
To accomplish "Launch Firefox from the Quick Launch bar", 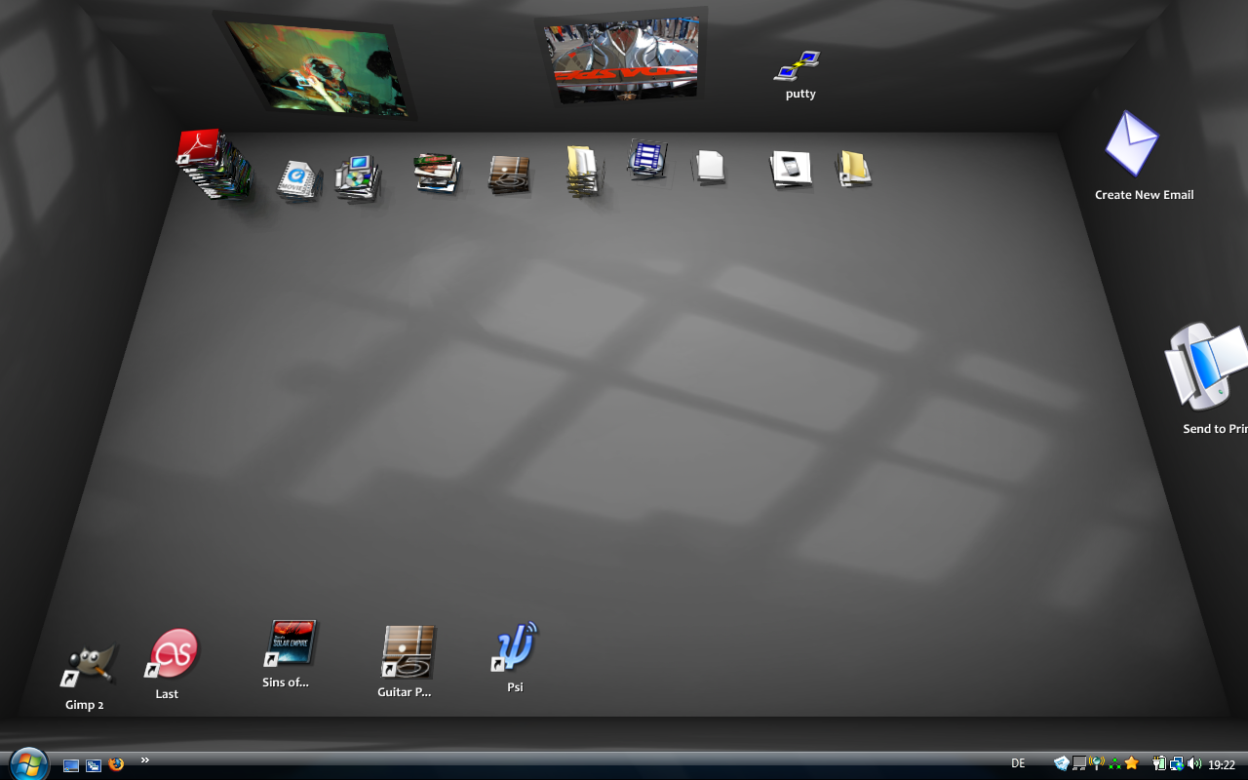I will coord(117,764).
